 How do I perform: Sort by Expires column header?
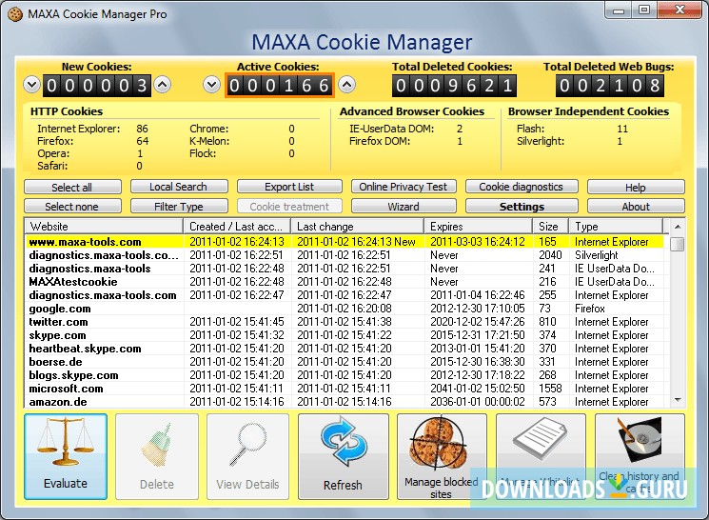click(x=479, y=227)
